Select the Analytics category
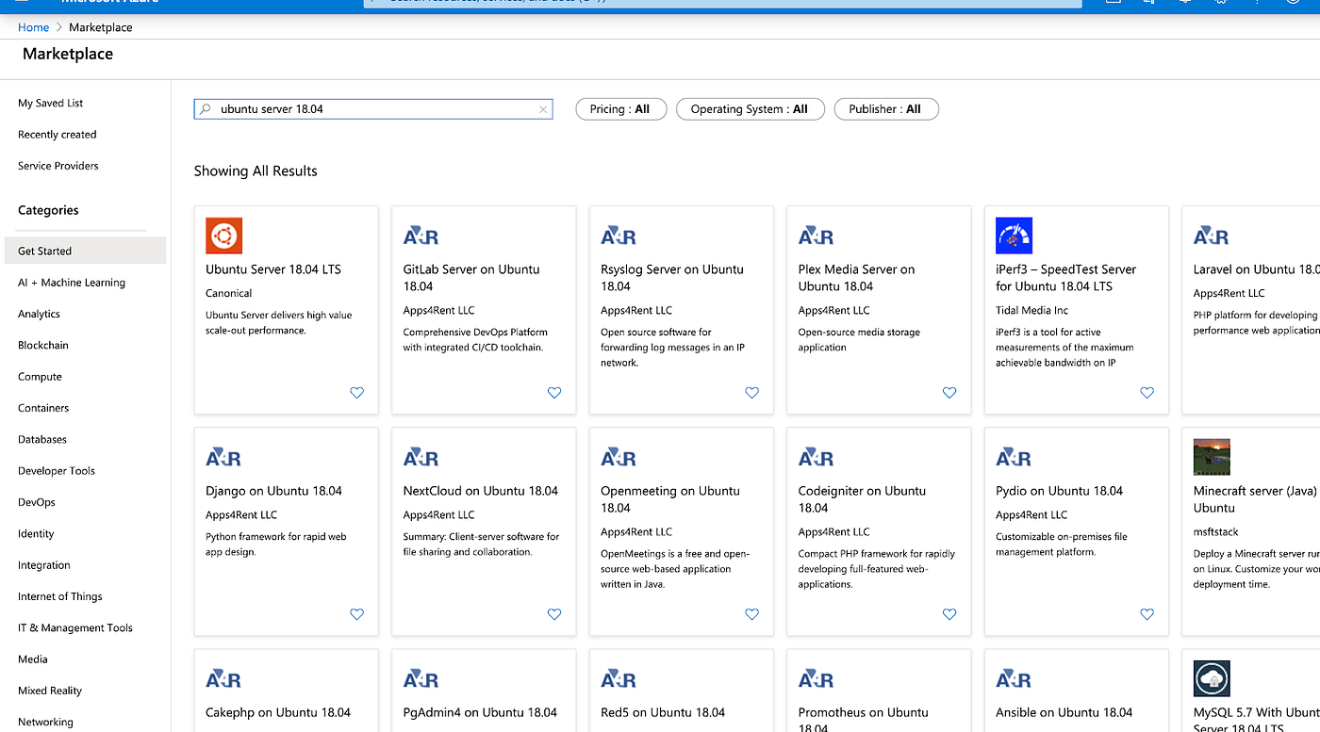Viewport: 1320px width, 732px height. click(x=39, y=314)
